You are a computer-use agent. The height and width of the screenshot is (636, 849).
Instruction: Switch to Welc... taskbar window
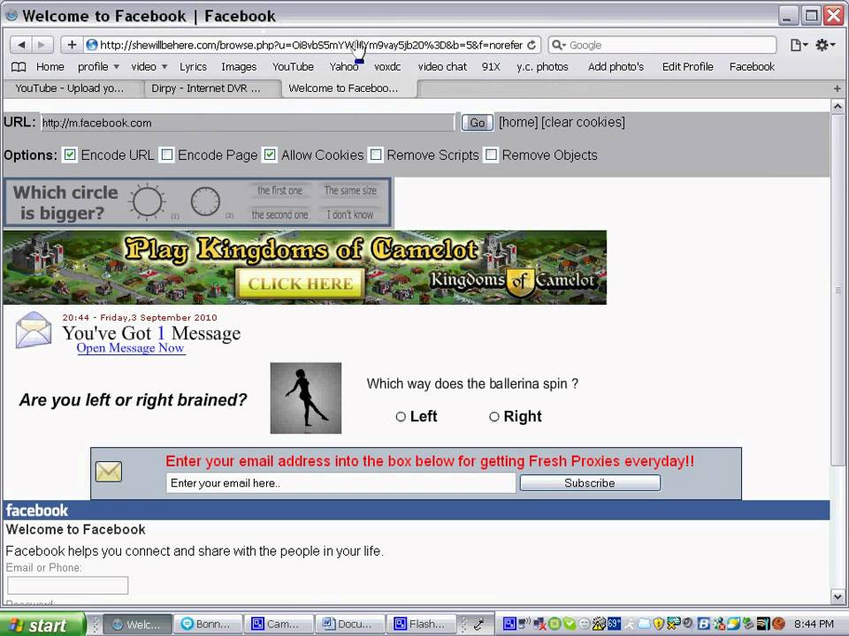[x=138, y=625]
